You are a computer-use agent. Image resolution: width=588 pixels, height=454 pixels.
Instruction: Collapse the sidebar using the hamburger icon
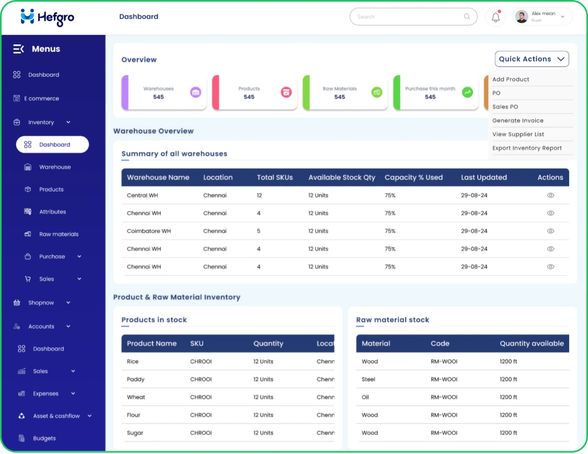[18, 49]
